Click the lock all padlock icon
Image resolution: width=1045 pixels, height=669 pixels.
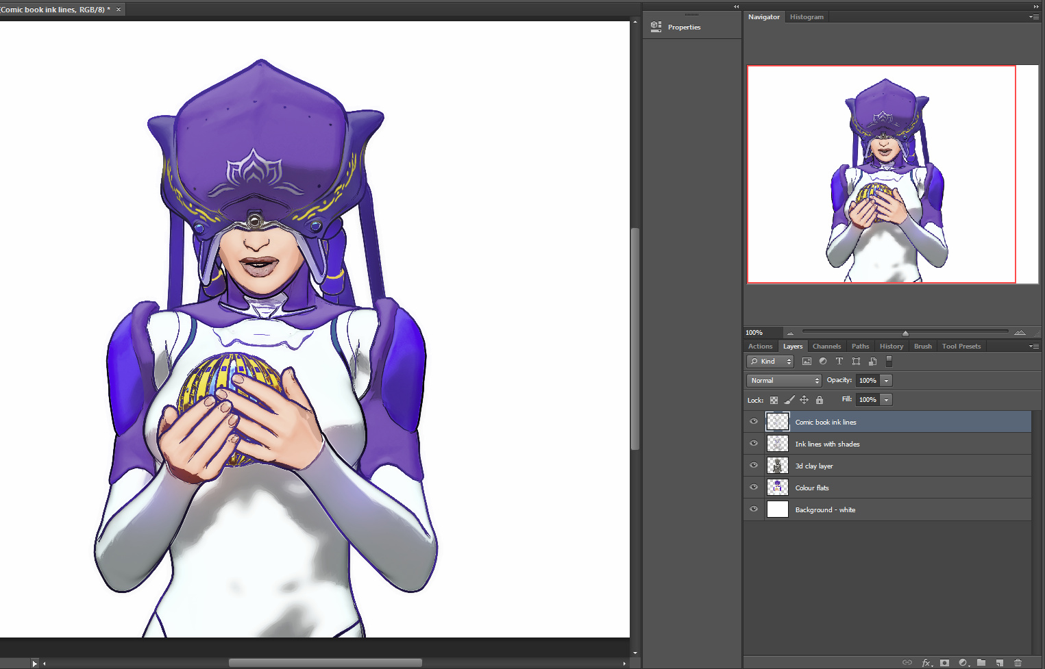pos(819,400)
